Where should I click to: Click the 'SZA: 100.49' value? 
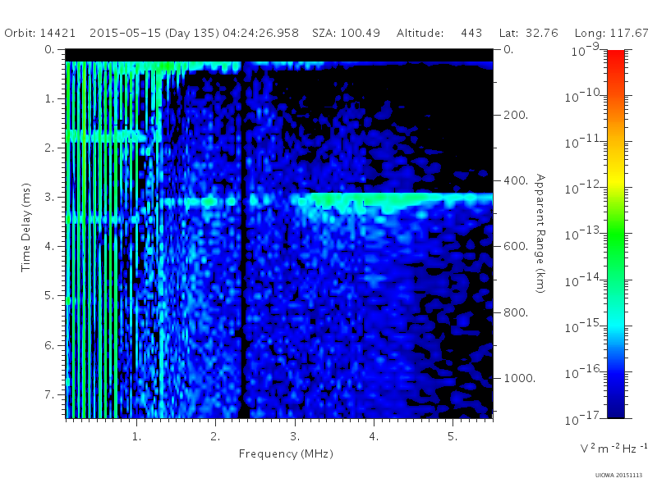pyautogui.click(x=346, y=33)
